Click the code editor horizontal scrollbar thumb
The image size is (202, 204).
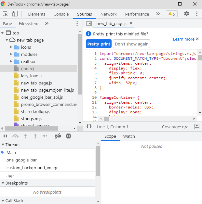click(107, 119)
